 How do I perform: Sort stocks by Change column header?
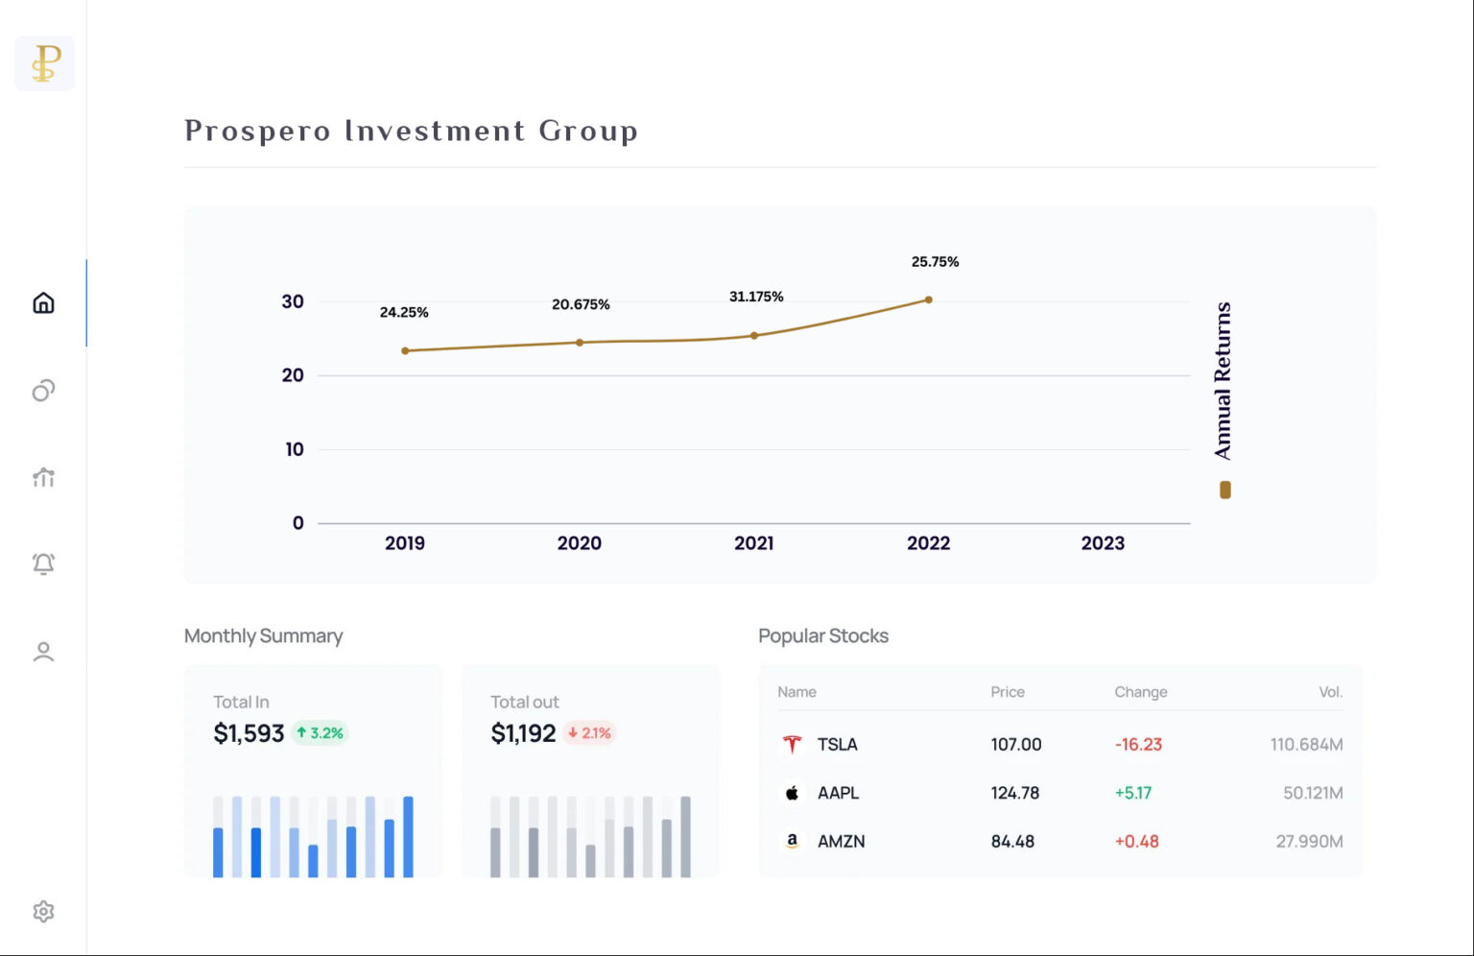coord(1140,692)
